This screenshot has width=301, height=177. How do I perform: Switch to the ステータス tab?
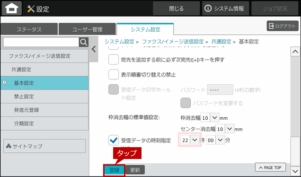tap(29, 29)
